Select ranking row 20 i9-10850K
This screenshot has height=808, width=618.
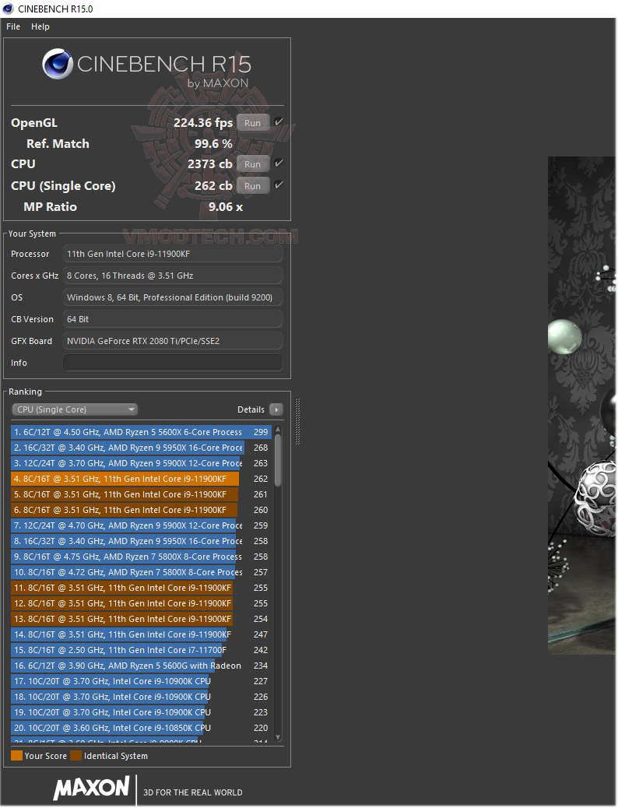141,728
